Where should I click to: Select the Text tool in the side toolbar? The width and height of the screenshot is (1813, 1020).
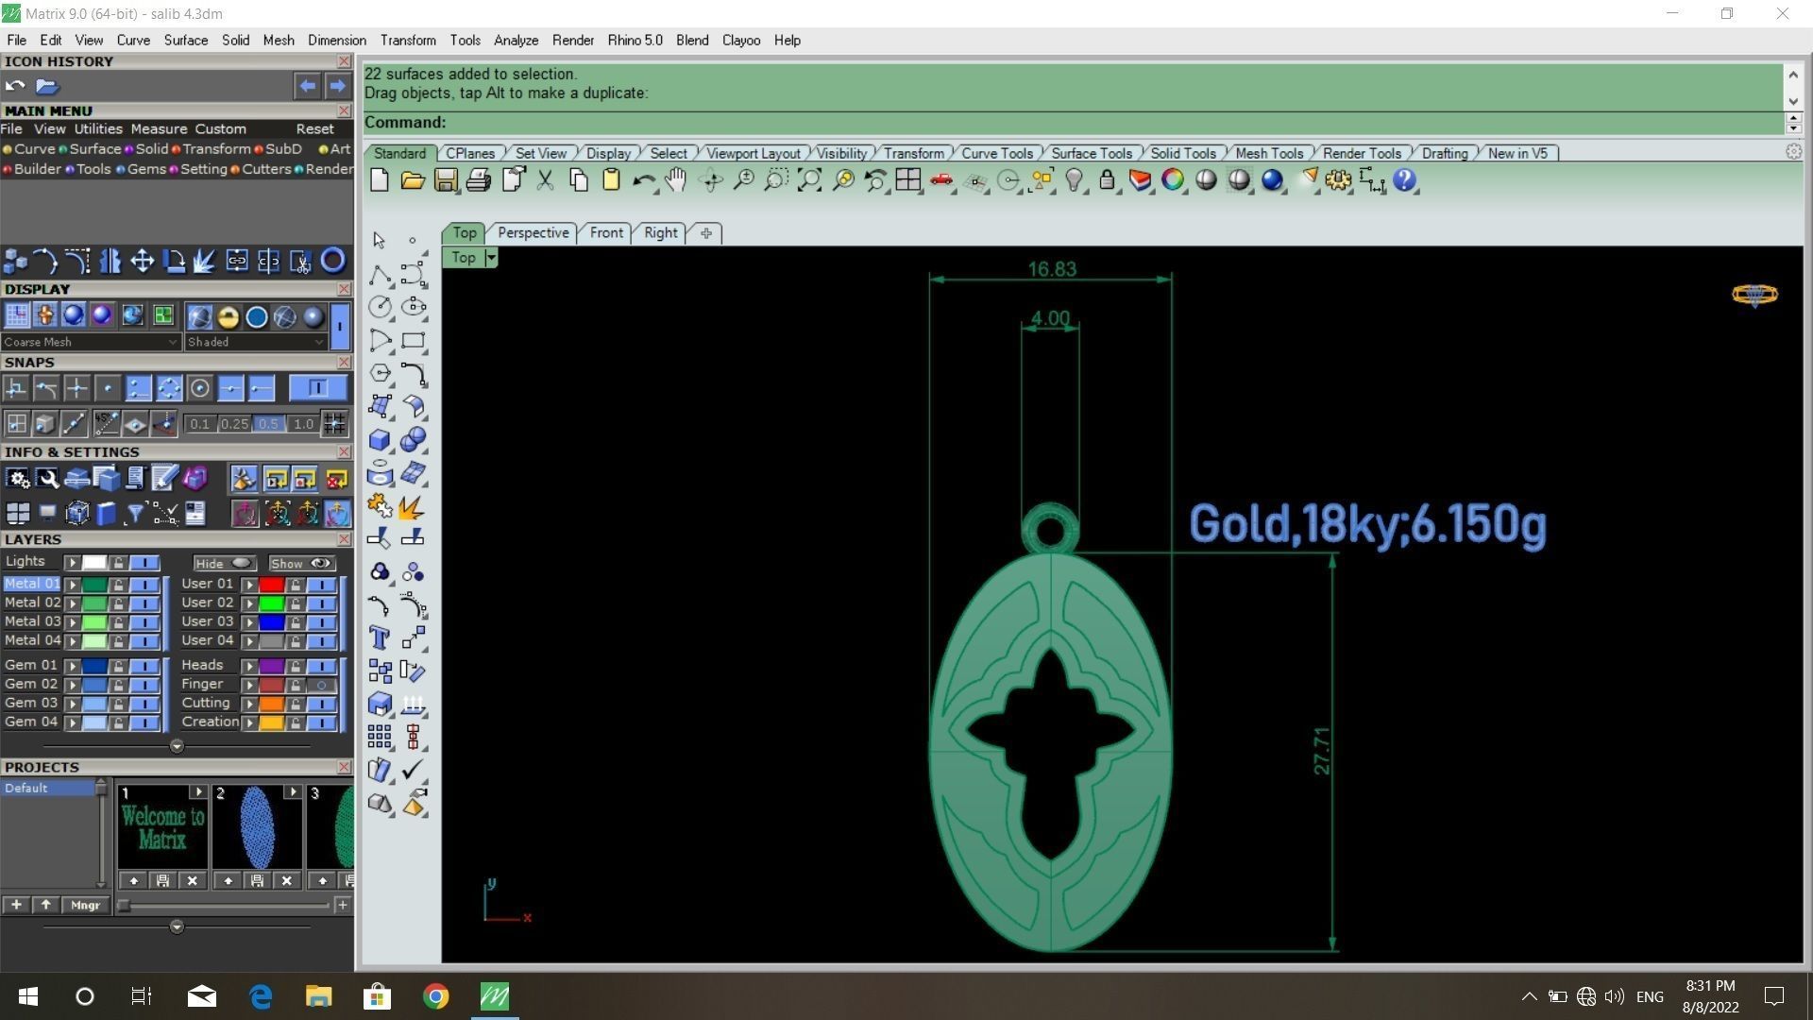380,637
